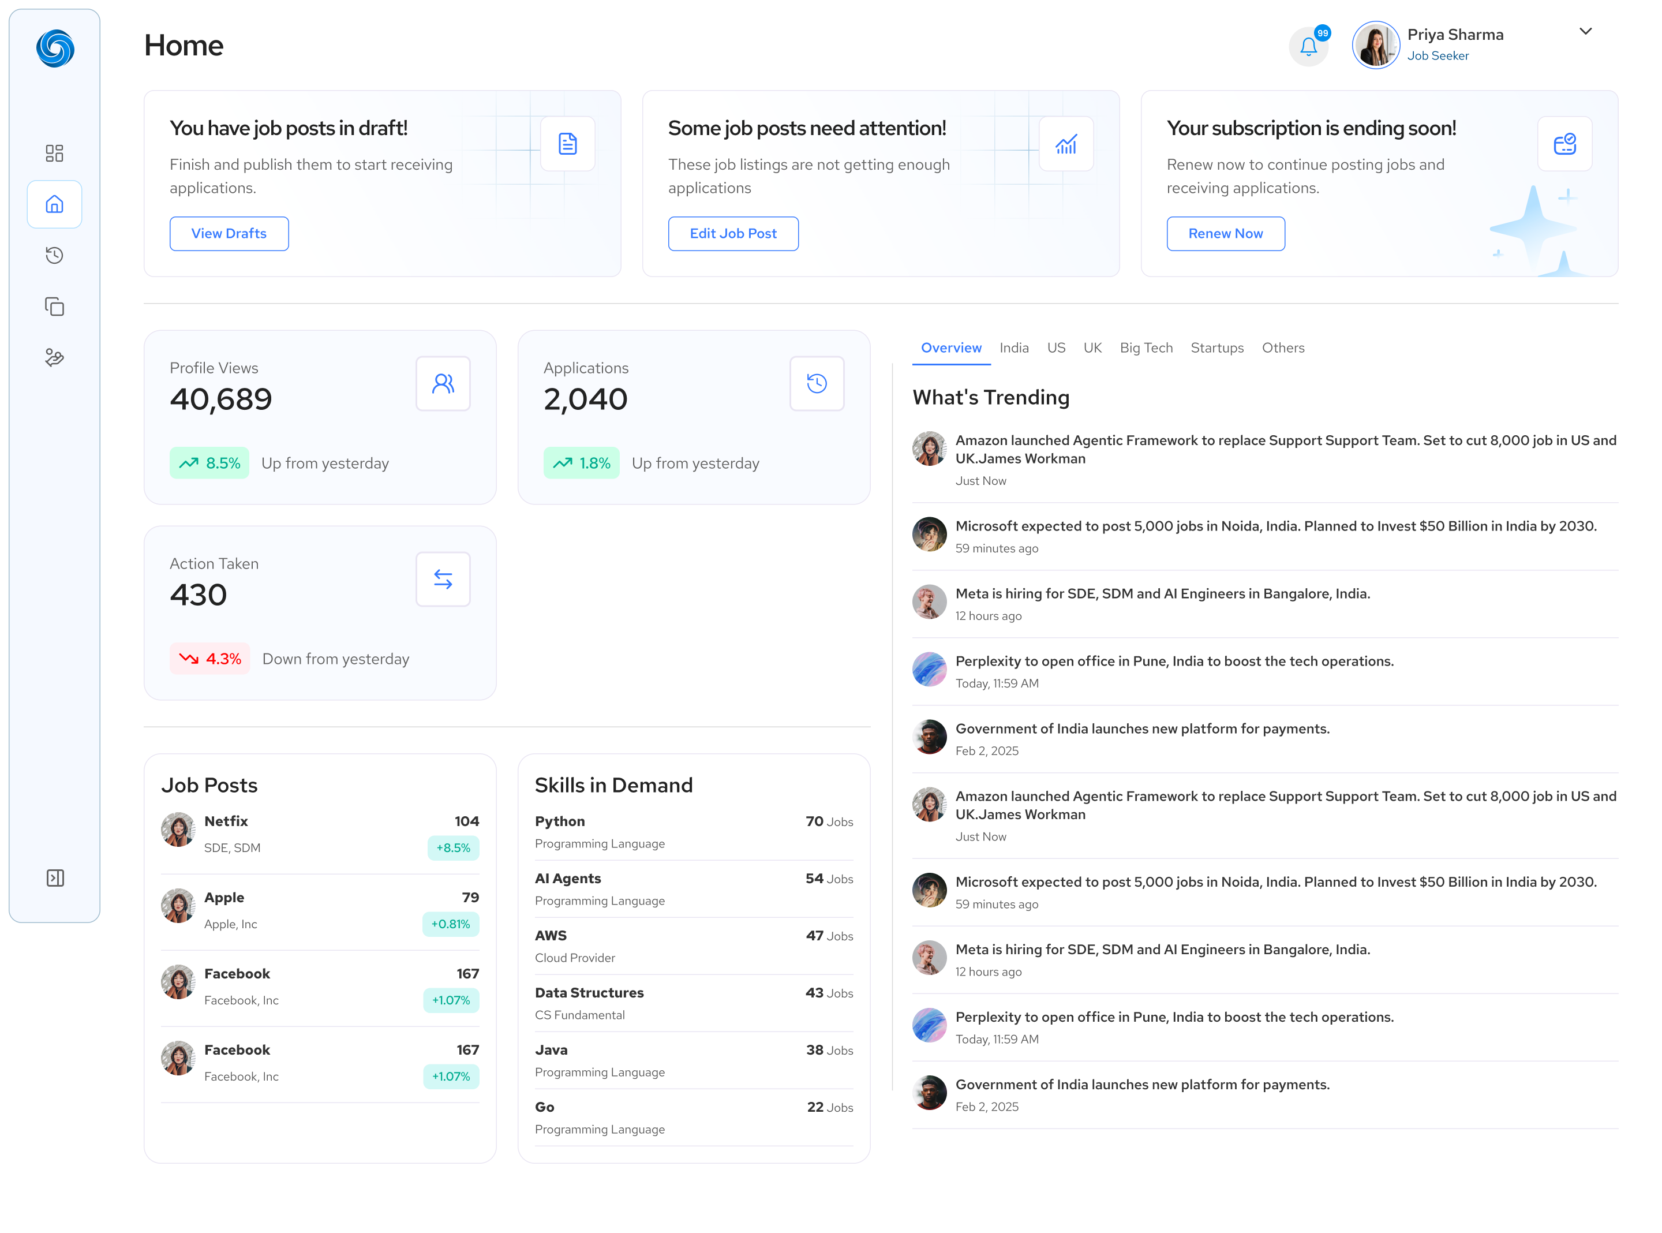1662x1233 pixels.
Task: Open the history icon in the sidebar
Action: (x=54, y=255)
